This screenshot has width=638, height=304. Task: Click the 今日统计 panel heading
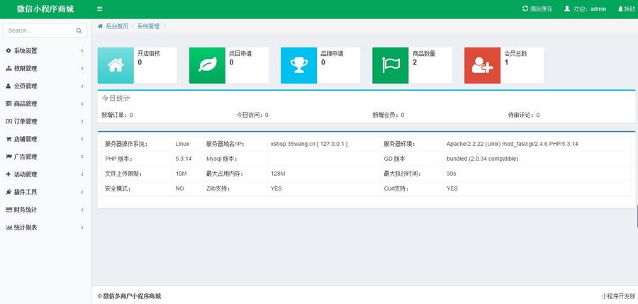(x=116, y=98)
